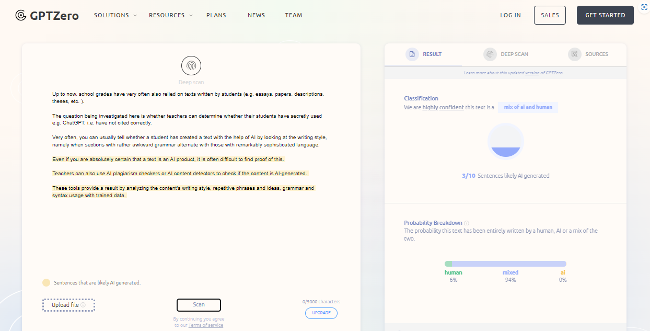Click the Scan button
This screenshot has width=650, height=331.
199,305
